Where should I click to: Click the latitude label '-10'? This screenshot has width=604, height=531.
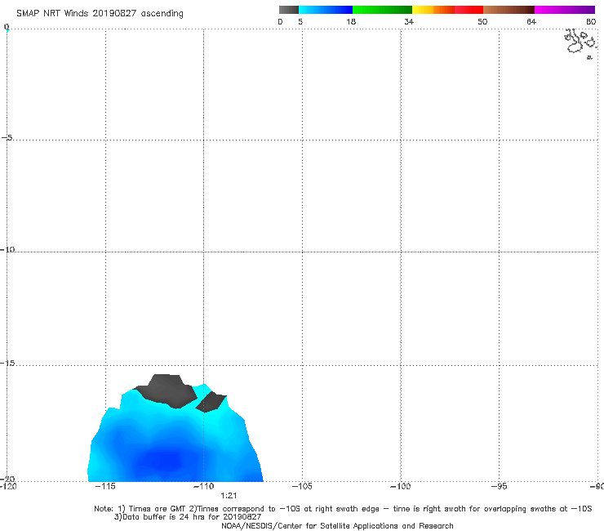(7, 250)
